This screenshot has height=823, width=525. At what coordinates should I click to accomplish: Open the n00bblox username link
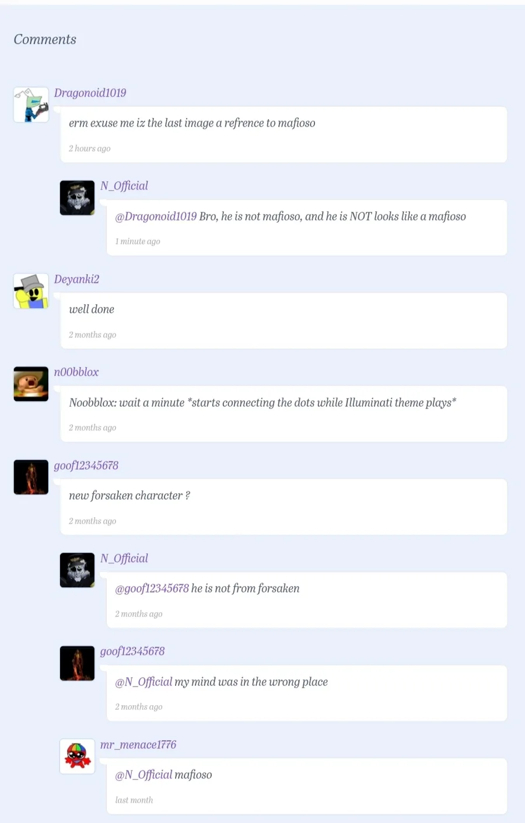[x=76, y=372]
